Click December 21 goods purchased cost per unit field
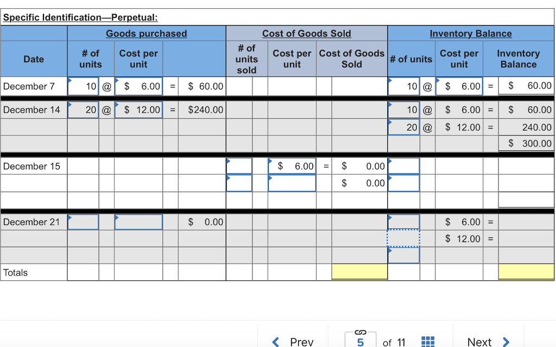Image resolution: width=556 pixels, height=347 pixels. (138, 222)
